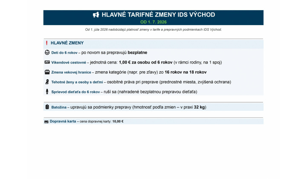
Task: Click the text '(nahradené bezplatnou prepravou dieťaťa)'
Action: 157,92
